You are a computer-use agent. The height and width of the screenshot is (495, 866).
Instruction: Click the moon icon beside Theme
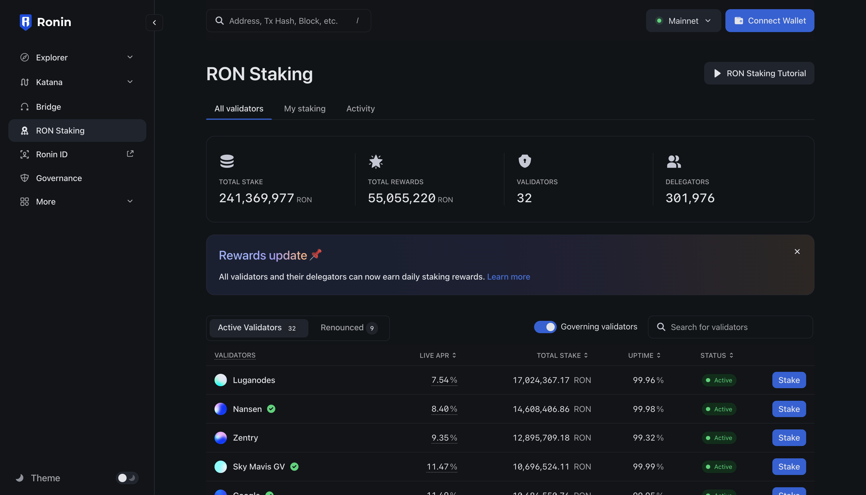(x=20, y=478)
